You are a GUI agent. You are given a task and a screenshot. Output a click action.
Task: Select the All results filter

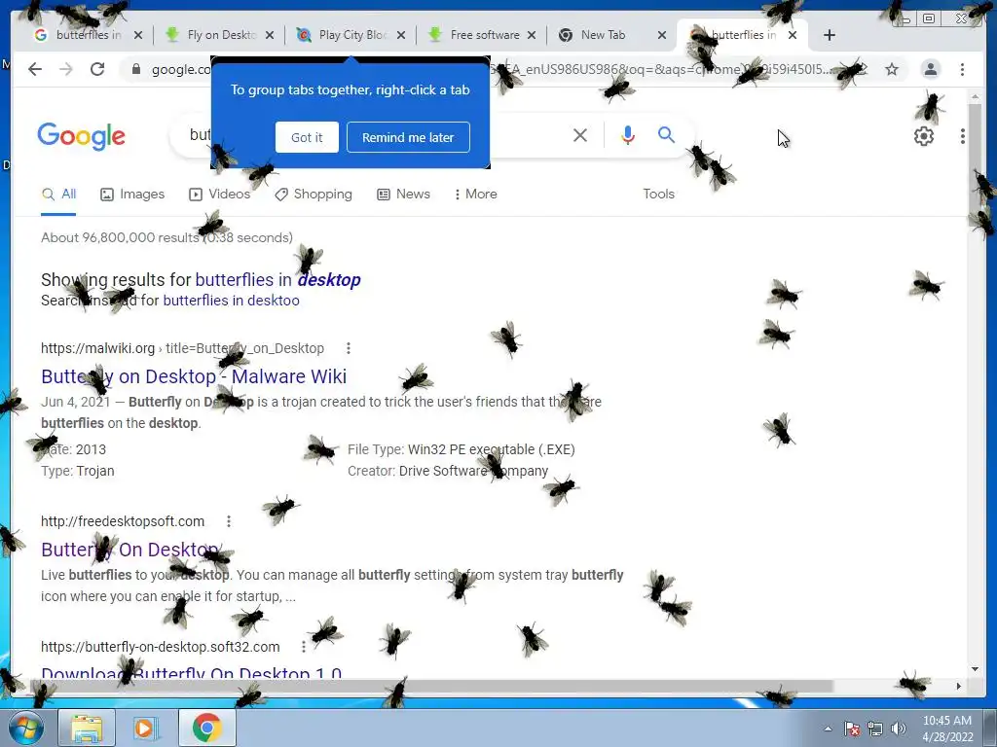(x=58, y=195)
